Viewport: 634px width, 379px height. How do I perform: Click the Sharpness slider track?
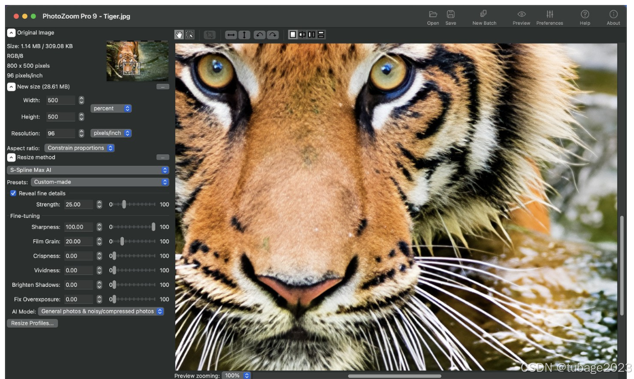click(x=133, y=227)
